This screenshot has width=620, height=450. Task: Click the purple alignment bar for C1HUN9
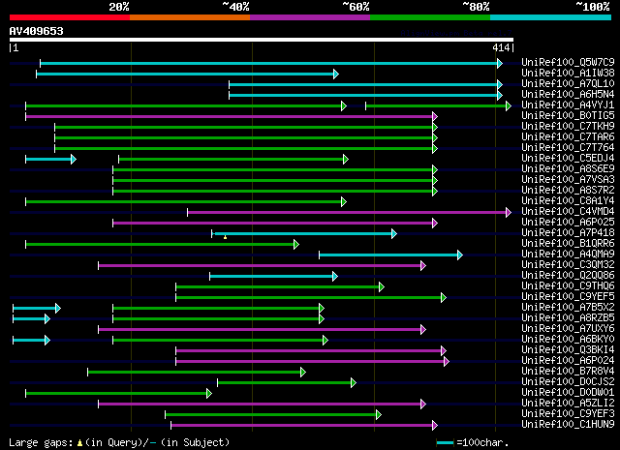[x=304, y=426]
